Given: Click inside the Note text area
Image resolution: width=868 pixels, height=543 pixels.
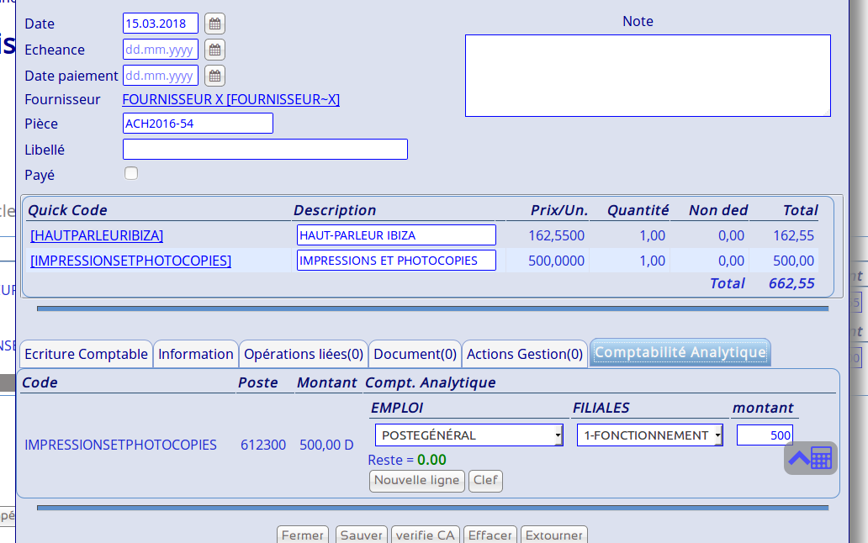Looking at the screenshot, I should pos(648,76).
